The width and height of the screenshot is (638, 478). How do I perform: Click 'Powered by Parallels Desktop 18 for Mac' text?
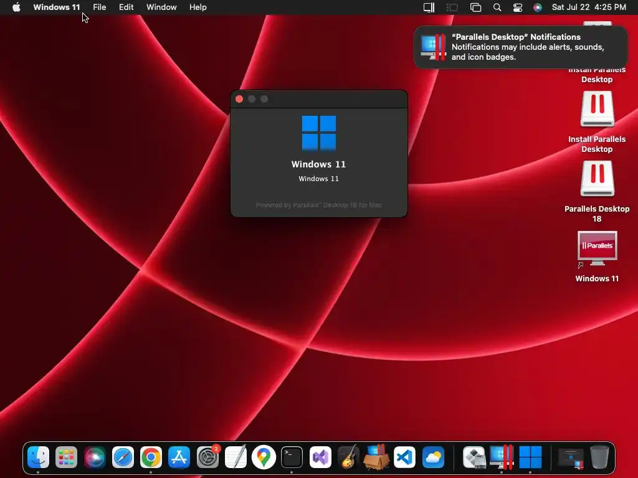coord(318,205)
